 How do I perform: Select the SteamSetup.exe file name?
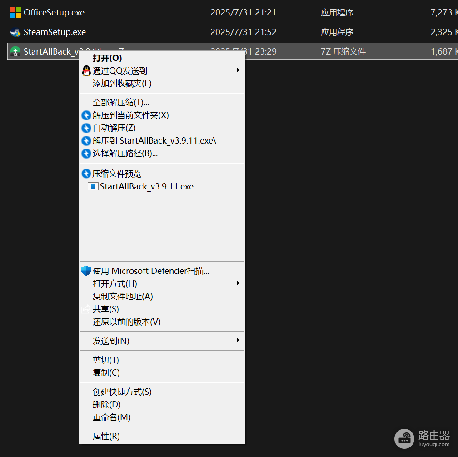(55, 32)
